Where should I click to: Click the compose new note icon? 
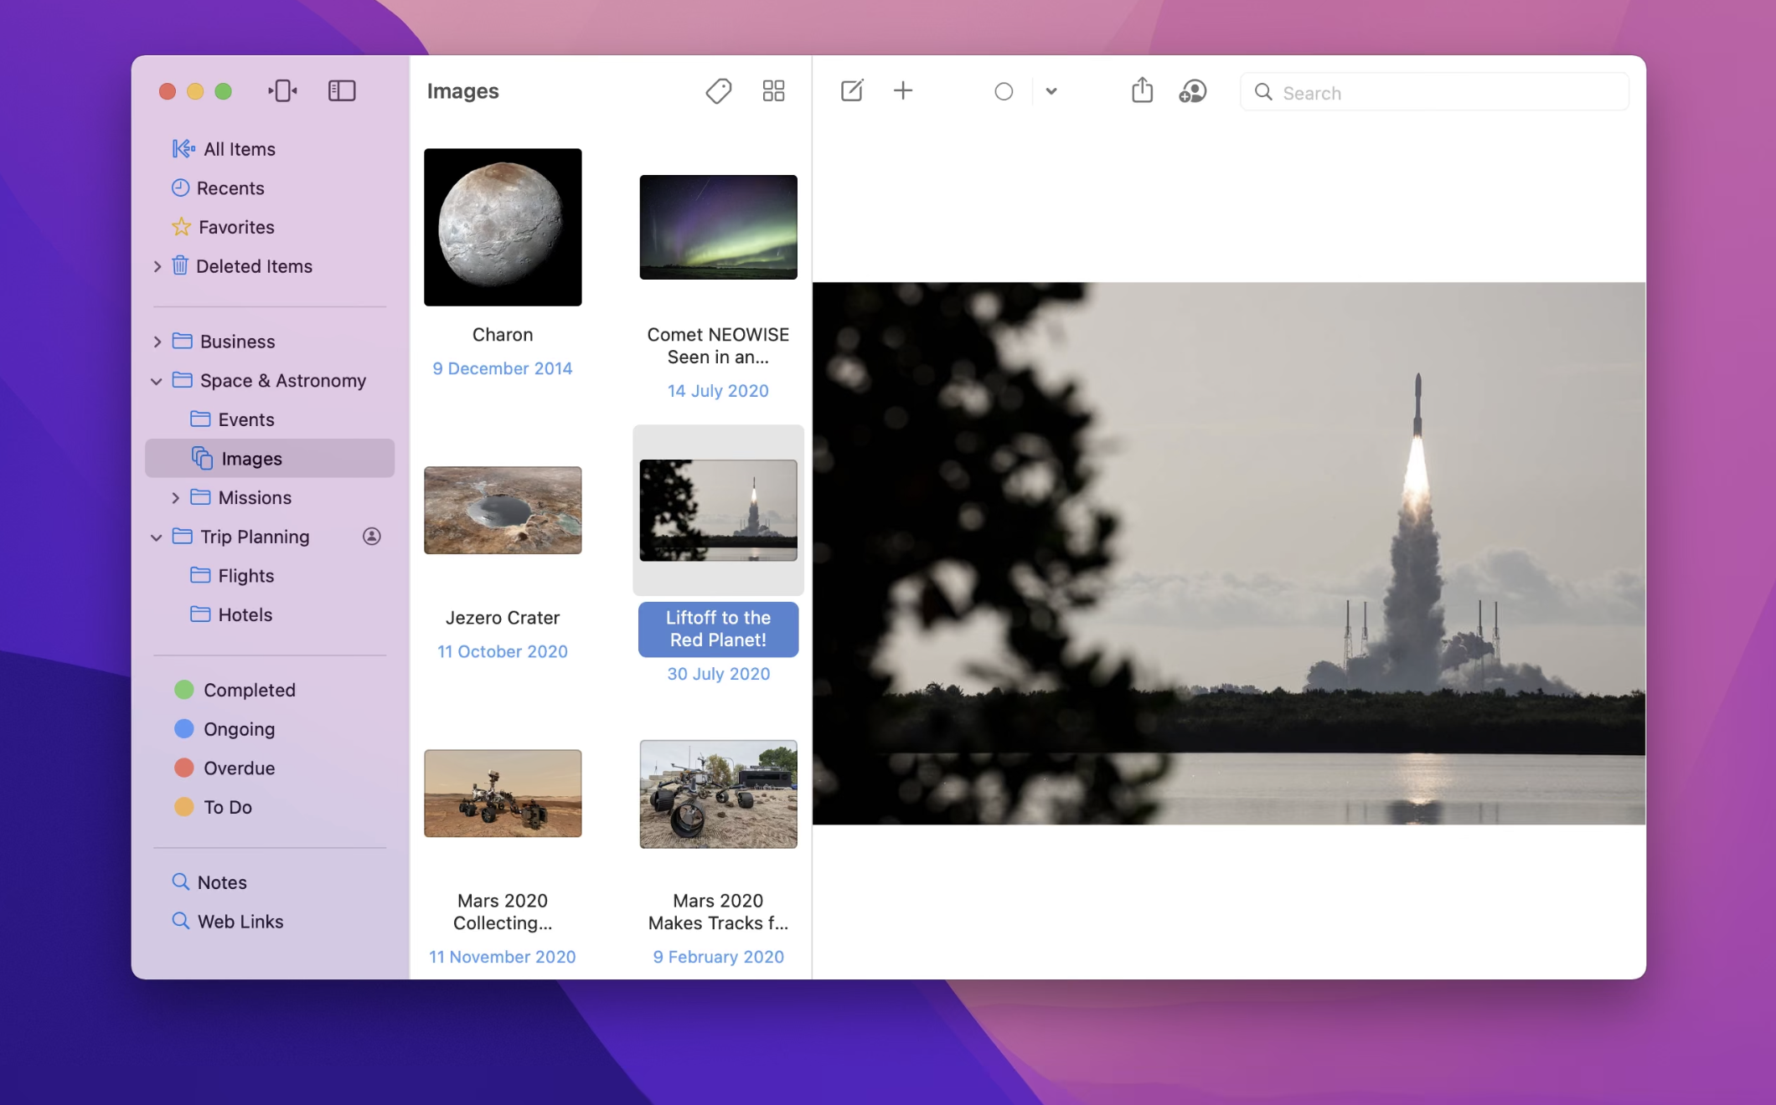click(851, 90)
